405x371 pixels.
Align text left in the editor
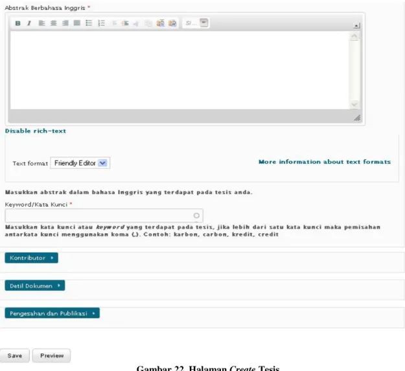coord(41,23)
